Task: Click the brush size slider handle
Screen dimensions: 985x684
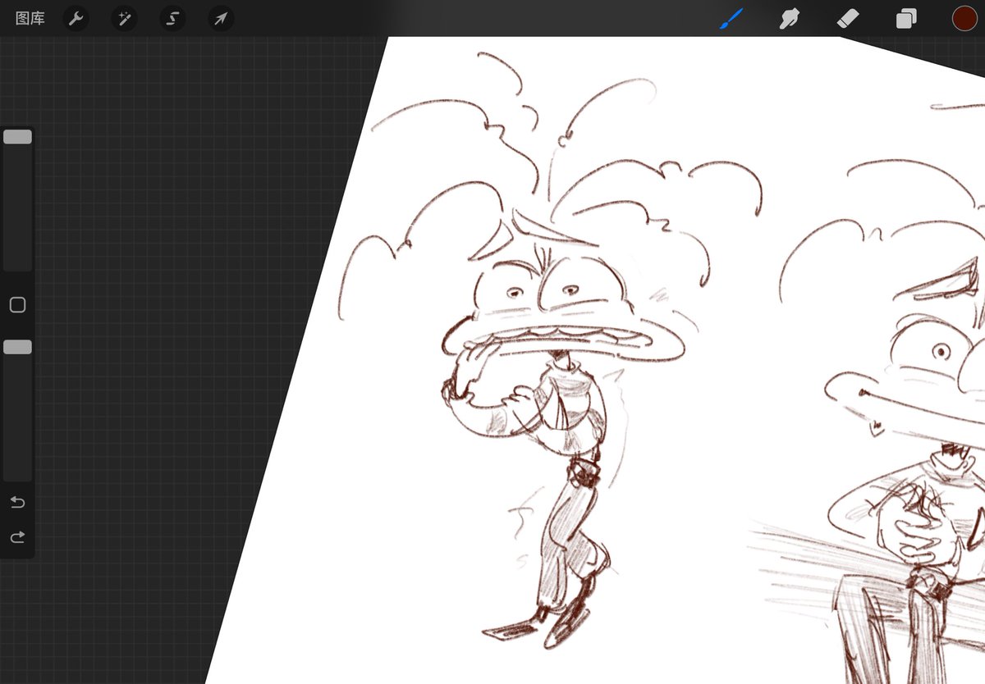Action: (x=17, y=137)
